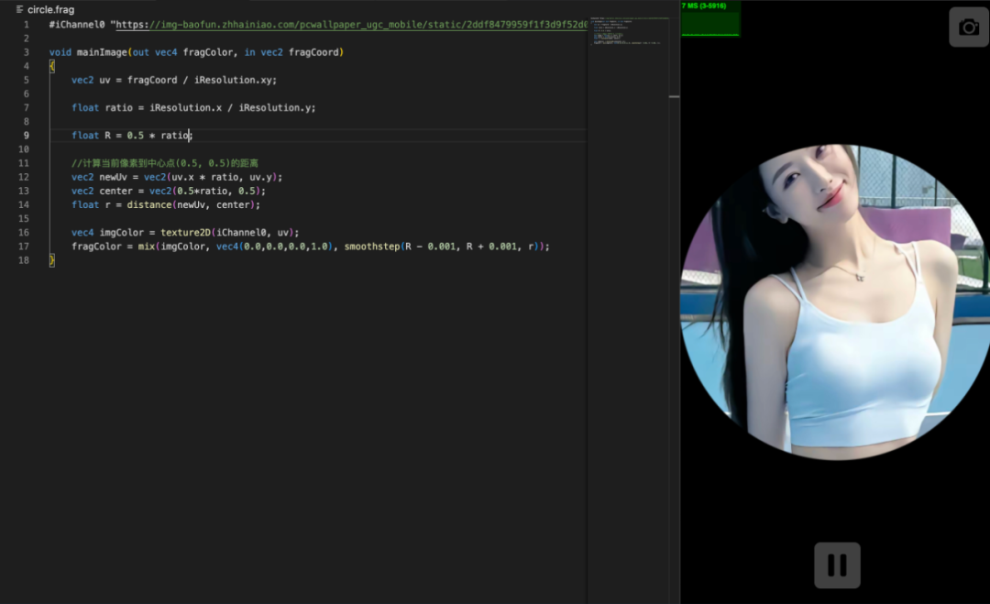Pause the shader preview playback
The width and height of the screenshot is (990, 604).
[x=837, y=565]
